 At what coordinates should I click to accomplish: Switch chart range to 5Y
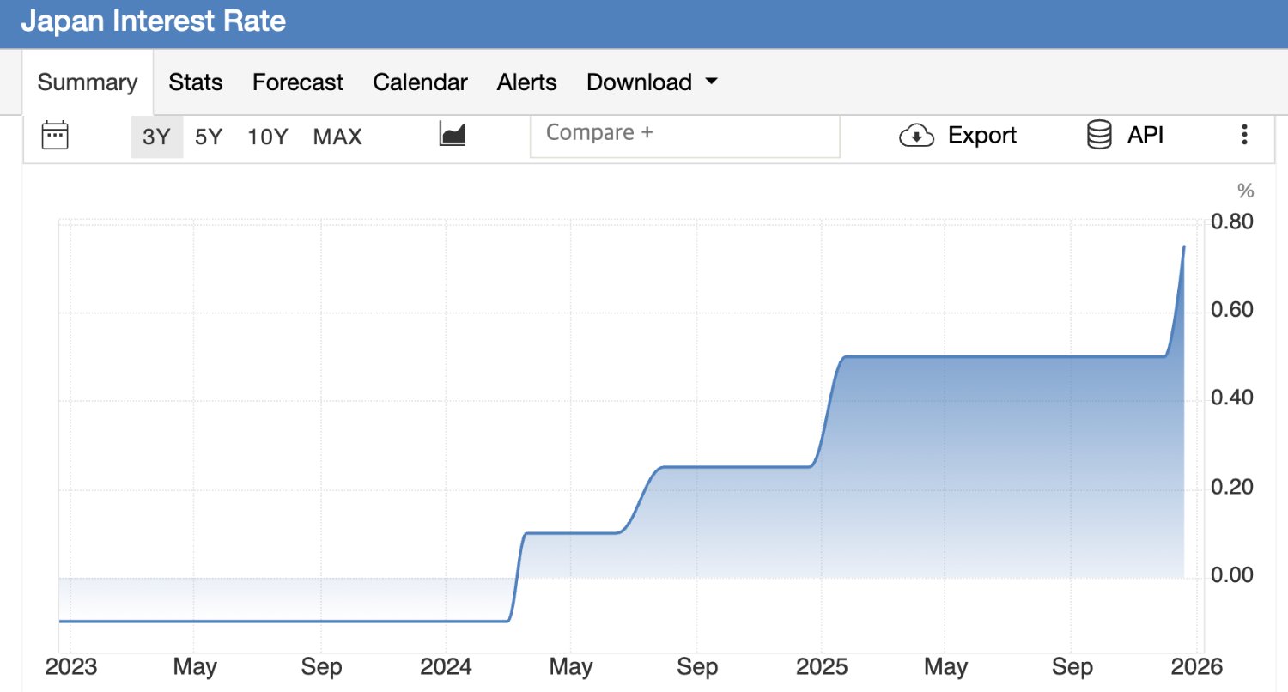click(x=208, y=137)
